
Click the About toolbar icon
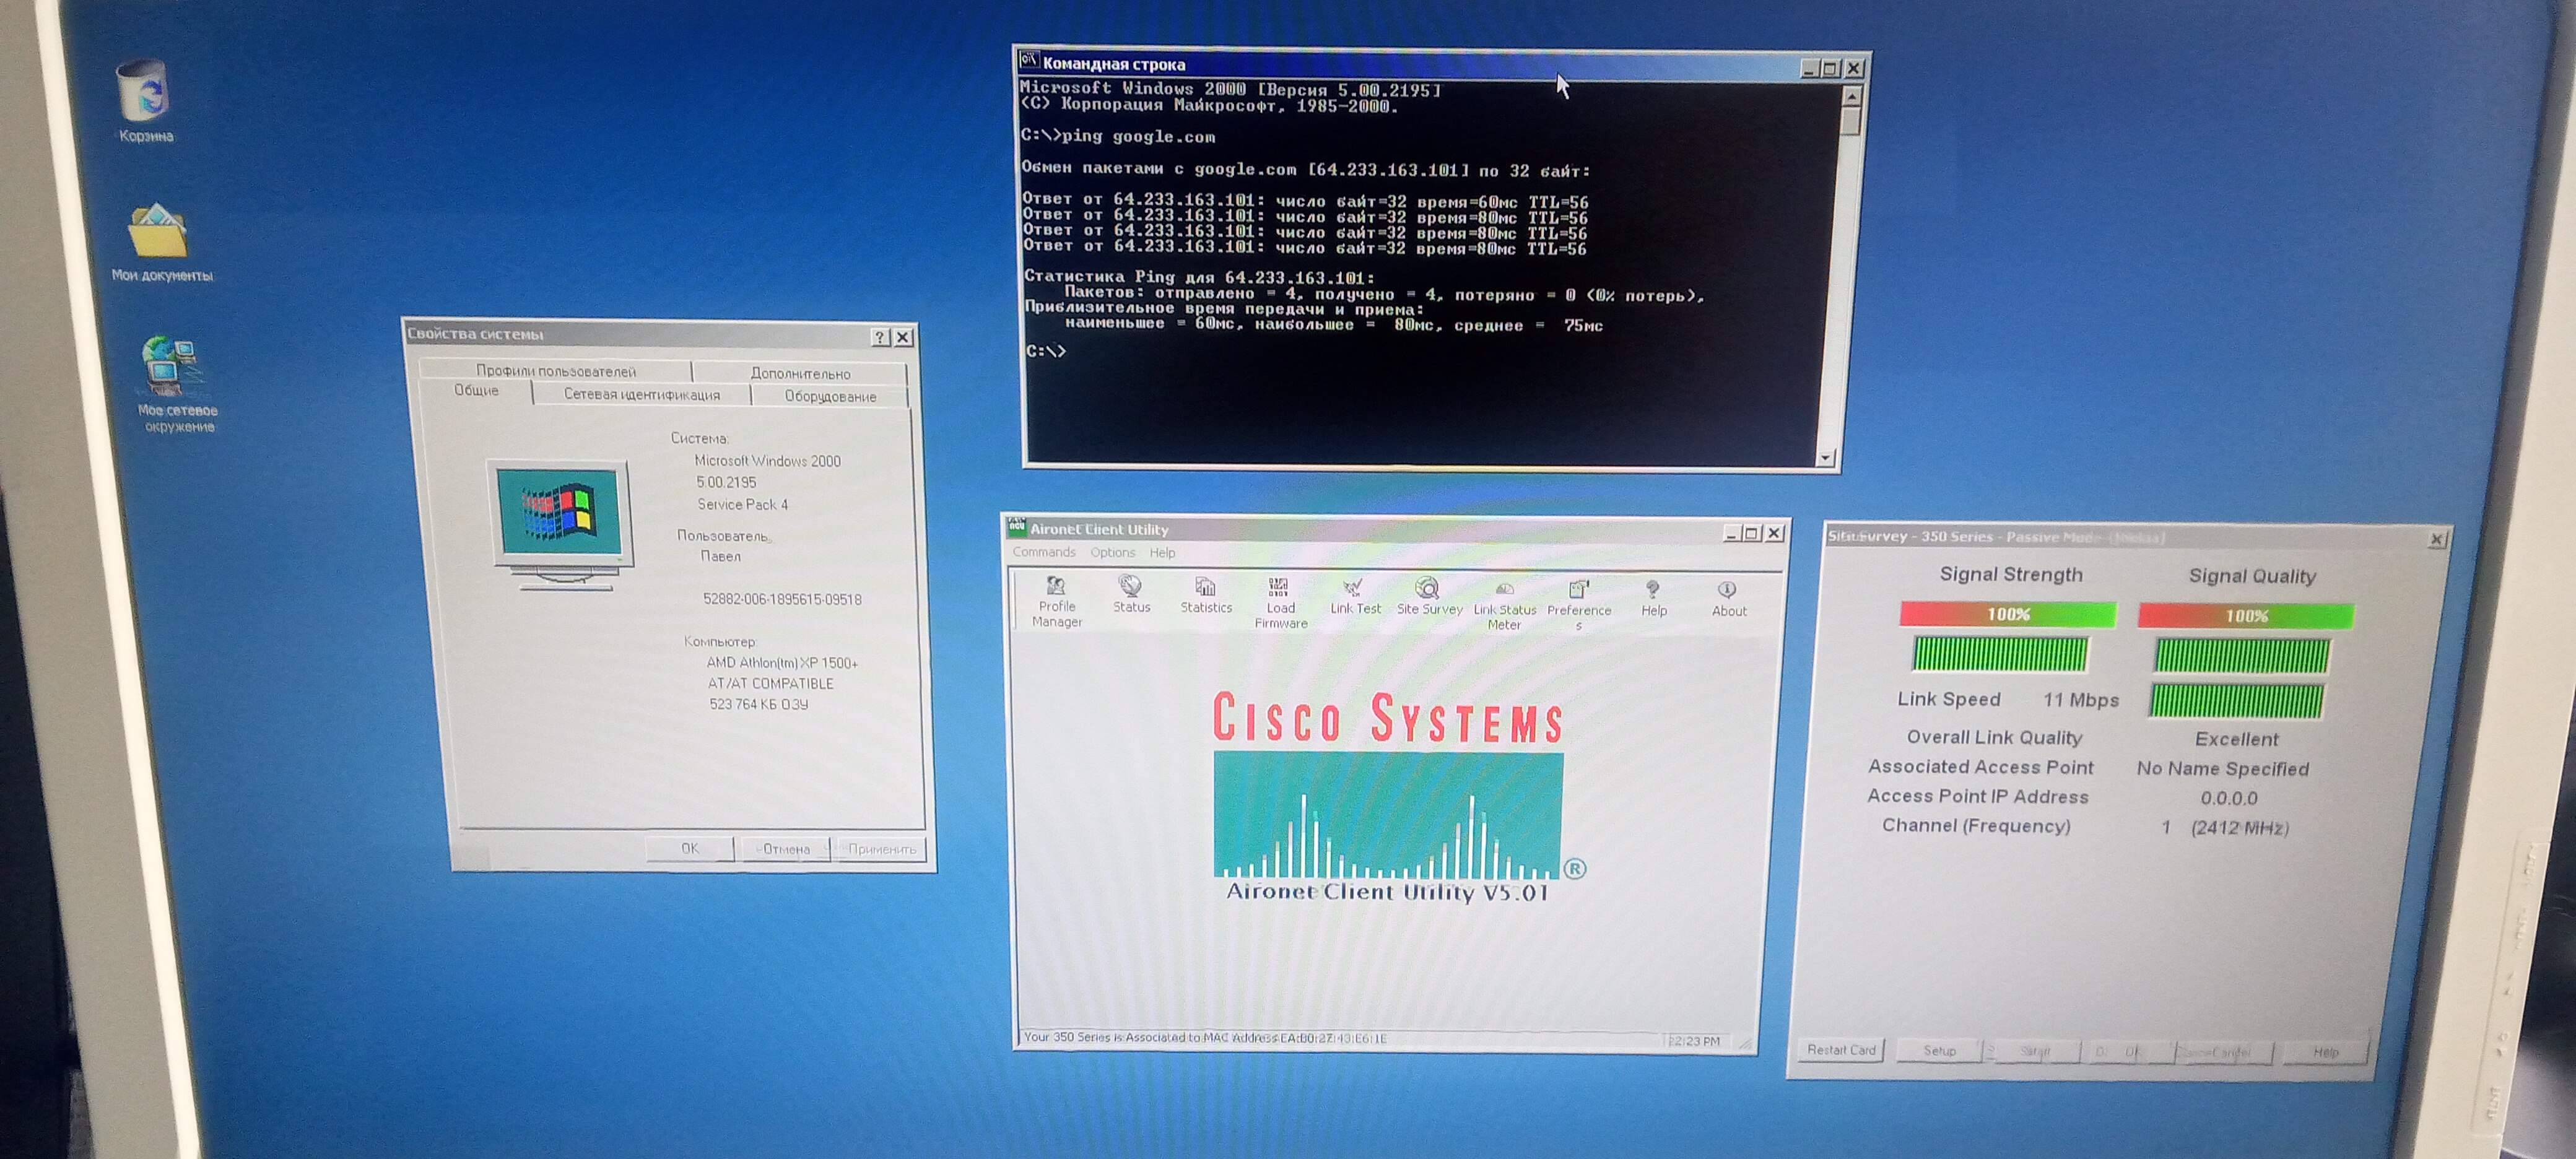[1728, 600]
